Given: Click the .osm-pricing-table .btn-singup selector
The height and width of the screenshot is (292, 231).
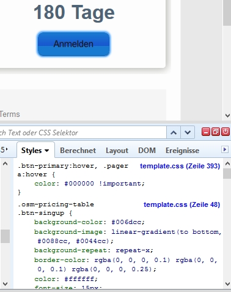Looking at the screenshot, I should pos(56,209).
